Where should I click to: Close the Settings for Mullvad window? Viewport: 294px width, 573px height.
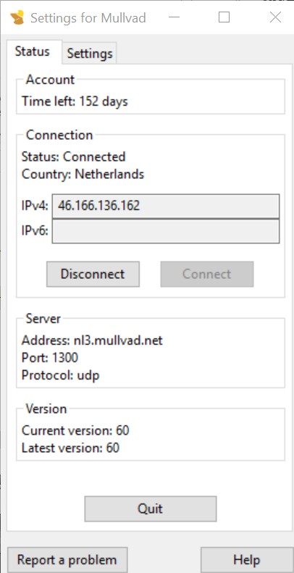pyautogui.click(x=275, y=17)
